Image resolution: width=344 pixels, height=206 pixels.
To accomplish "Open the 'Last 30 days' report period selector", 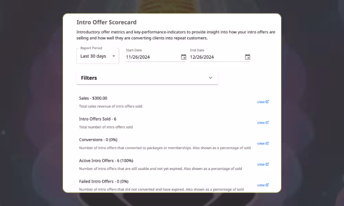I will (93, 56).
